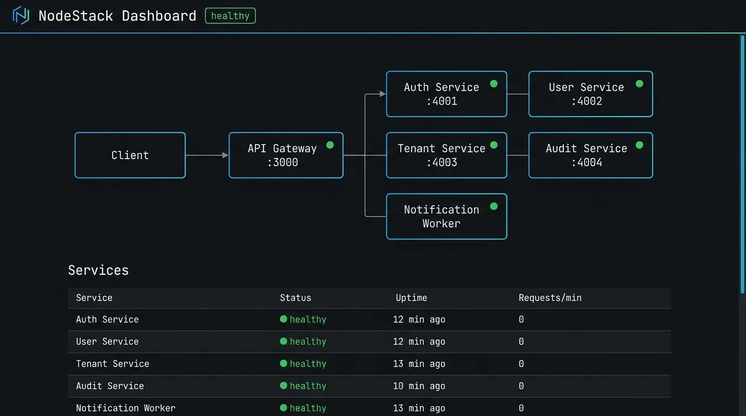Click the Tenant Service node status dot

(494, 145)
